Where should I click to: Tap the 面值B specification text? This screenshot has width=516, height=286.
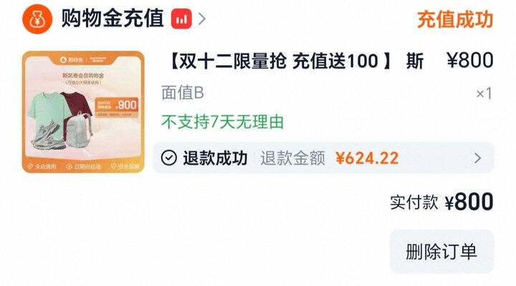[x=183, y=93]
